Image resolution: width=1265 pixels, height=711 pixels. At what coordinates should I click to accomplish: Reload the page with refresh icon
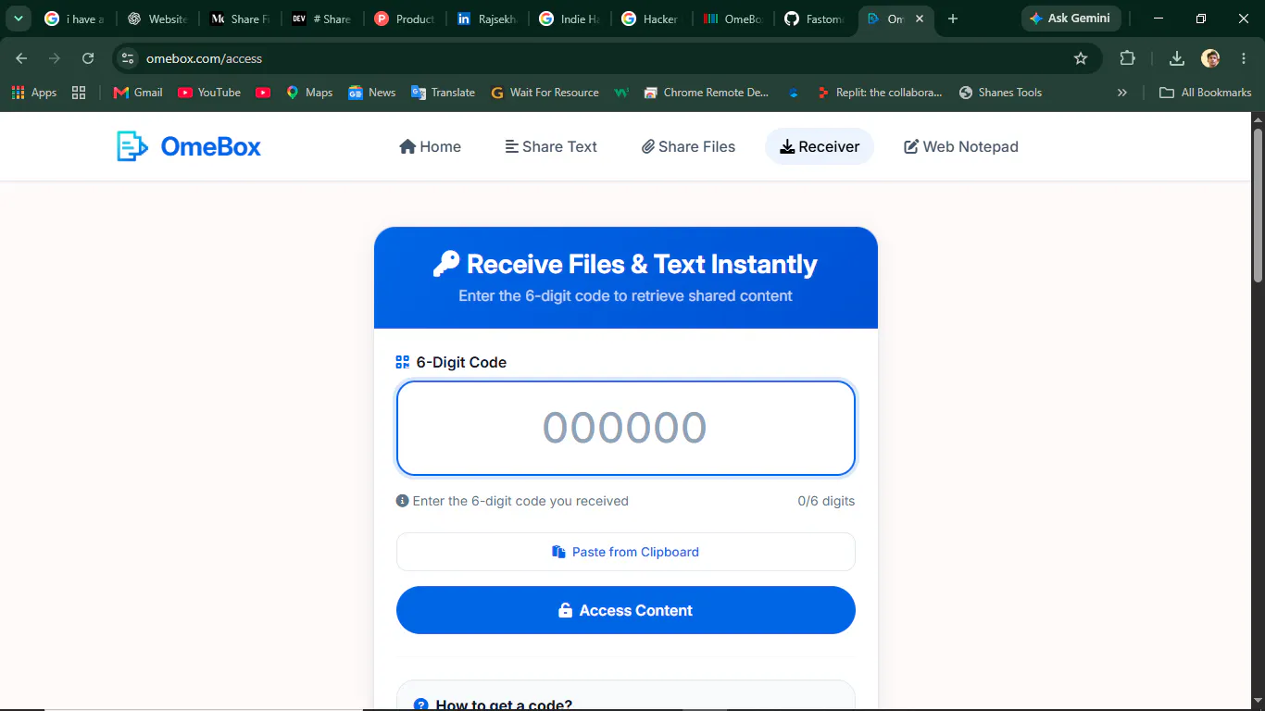88,58
